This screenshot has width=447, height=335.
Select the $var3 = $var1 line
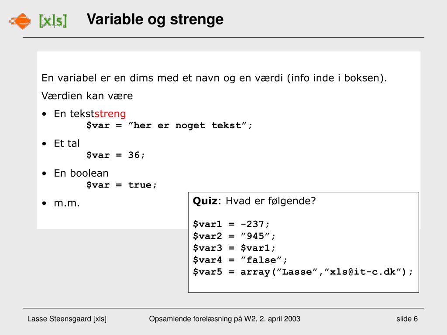[x=234, y=248]
